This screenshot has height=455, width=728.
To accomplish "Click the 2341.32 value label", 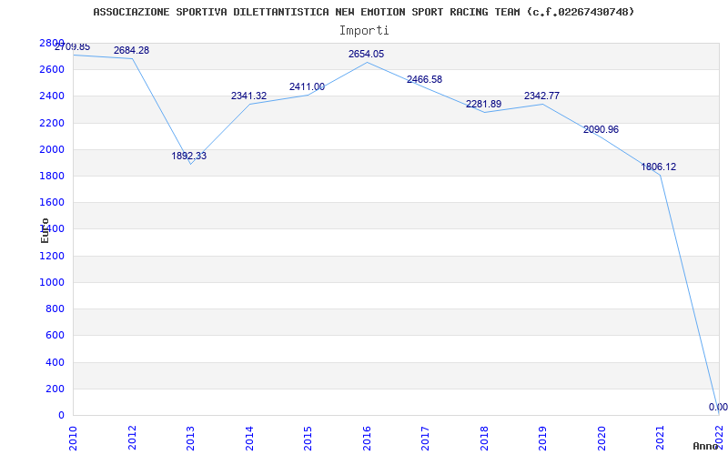I will (x=248, y=96).
